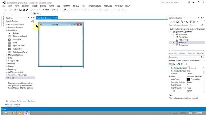Open the Error List tab
The width and height of the screenshot is (207, 116).
(9, 105)
